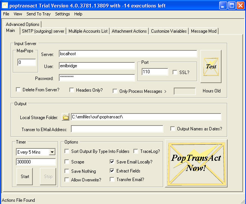The height and width of the screenshot is (204, 246).
Task: Browse for Local Storage Folder
Action: pyautogui.click(x=66, y=117)
